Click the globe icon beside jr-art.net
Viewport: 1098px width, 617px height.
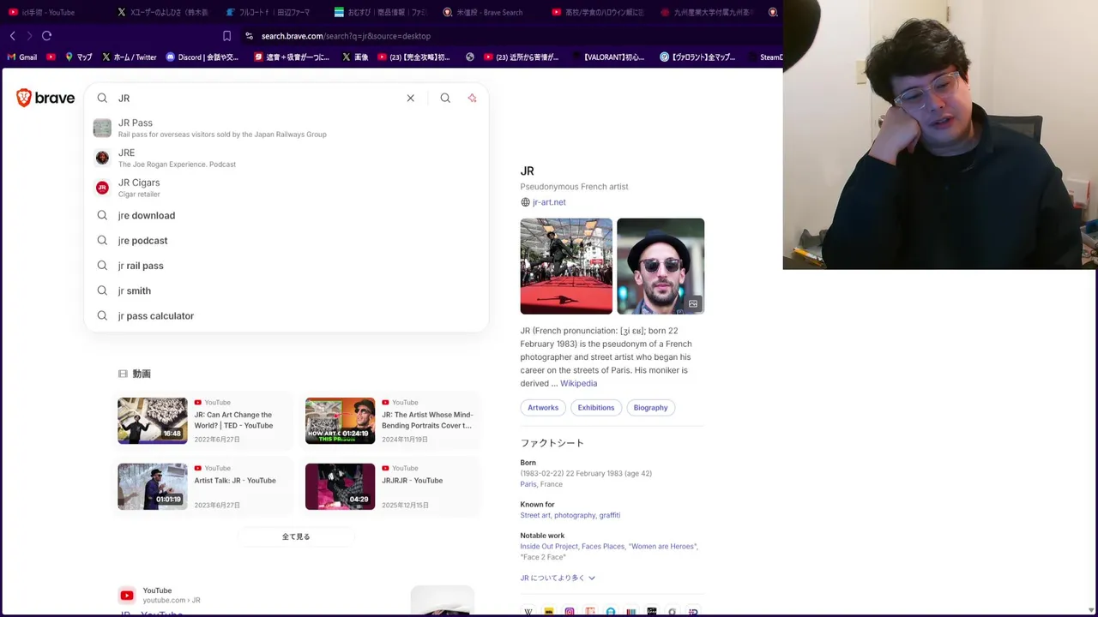pos(525,202)
